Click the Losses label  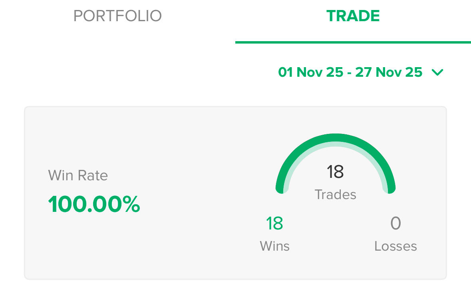click(395, 246)
